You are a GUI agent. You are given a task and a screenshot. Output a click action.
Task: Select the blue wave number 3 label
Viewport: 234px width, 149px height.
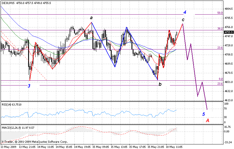point(29,86)
